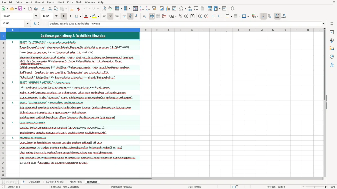Open the Styles menu
337x189 pixels.
pyautogui.click(x=51, y=2)
